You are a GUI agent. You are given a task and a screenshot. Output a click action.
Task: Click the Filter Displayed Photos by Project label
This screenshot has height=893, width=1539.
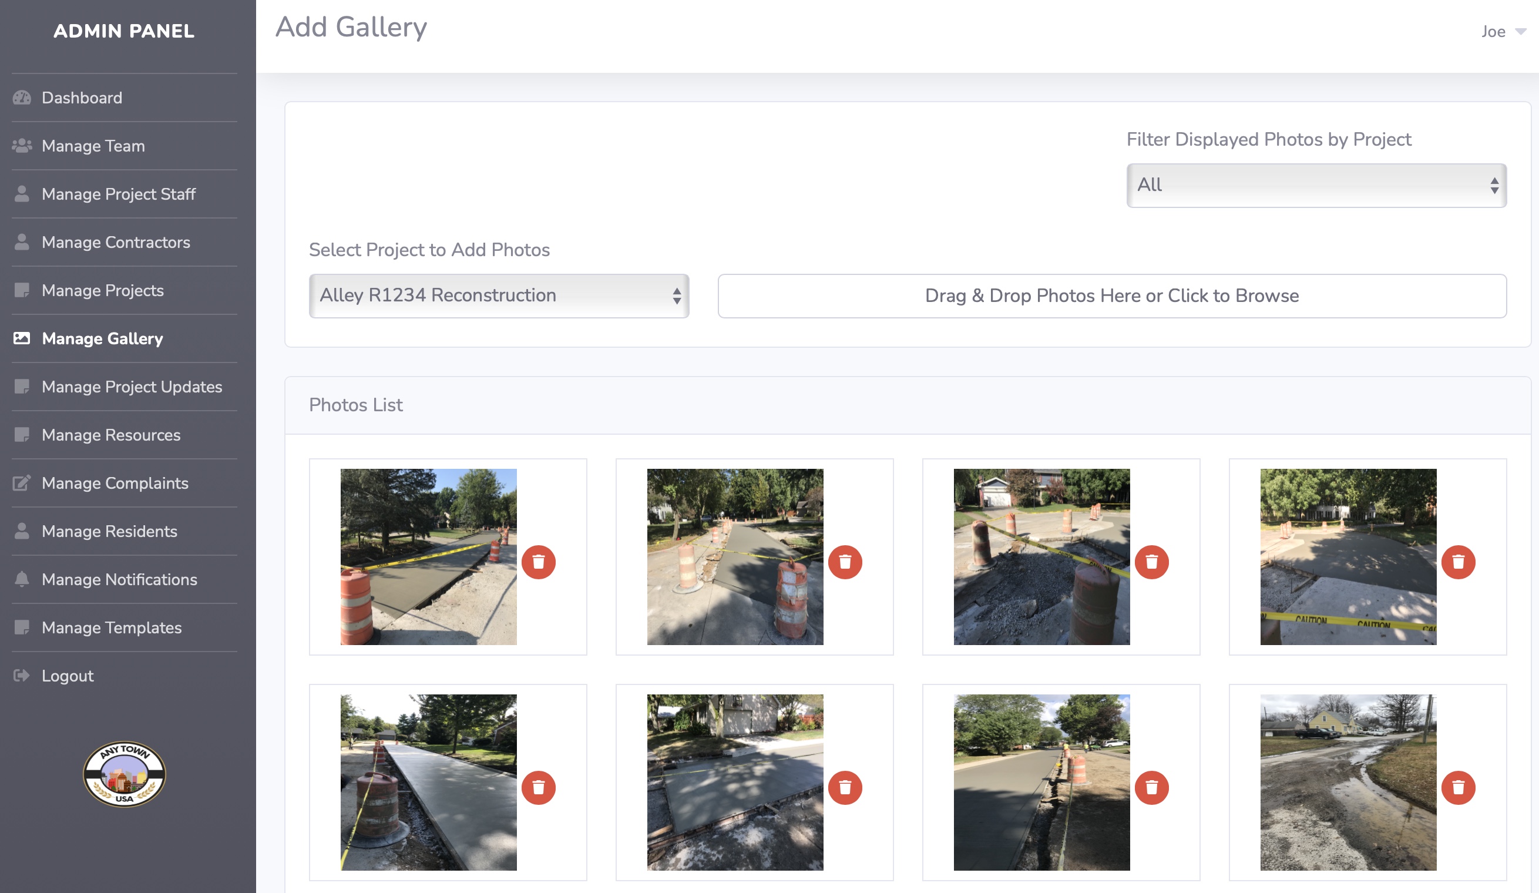click(x=1268, y=139)
